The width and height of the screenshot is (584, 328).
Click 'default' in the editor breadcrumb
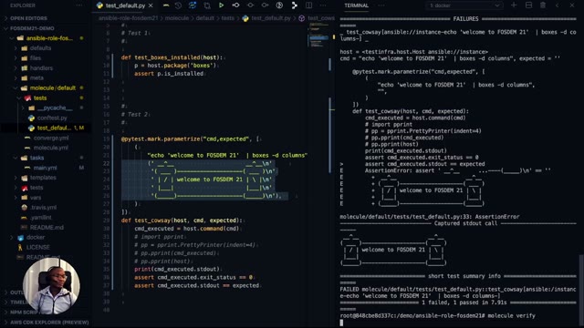tap(204, 18)
